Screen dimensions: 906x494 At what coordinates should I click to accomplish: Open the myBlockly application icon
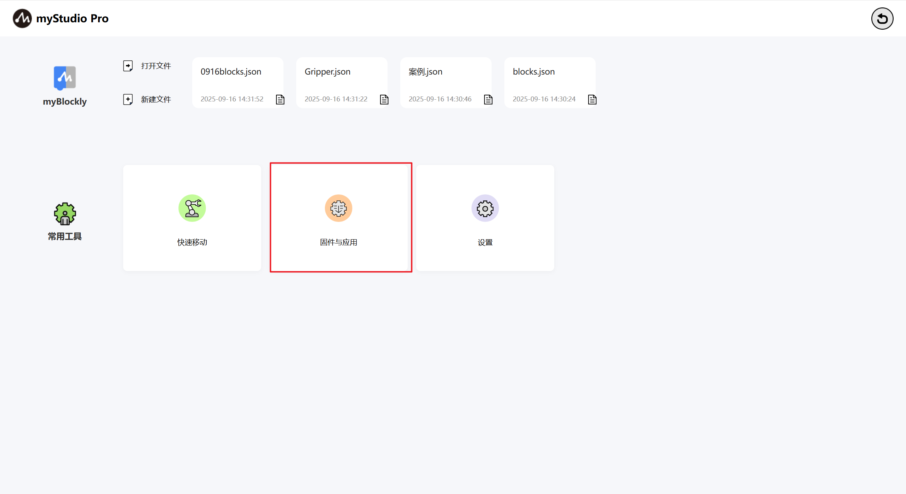click(64, 78)
